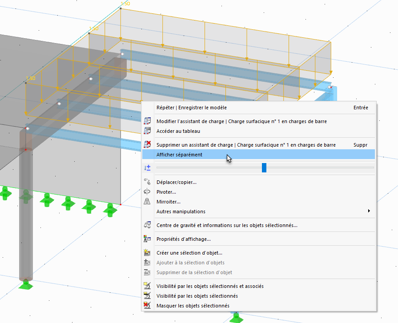The height and width of the screenshot is (323, 398).
Task: Click the Déplacer/copier icon
Action: (147, 182)
